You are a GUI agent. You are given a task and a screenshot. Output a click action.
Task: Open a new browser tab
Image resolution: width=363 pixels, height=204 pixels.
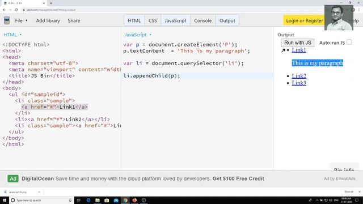click(50, 3)
